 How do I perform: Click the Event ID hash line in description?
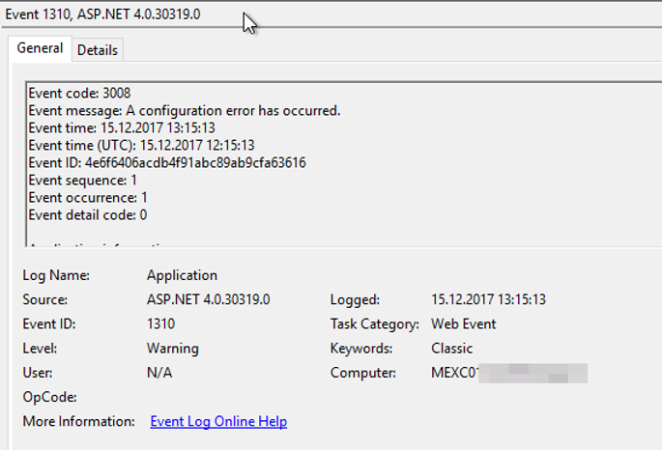(x=166, y=162)
